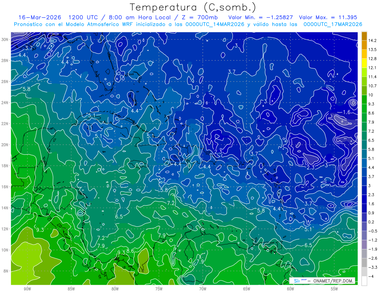Image resolution: width=379 pixels, height=293 pixels.
Task: Select the valid-until time "0000UTC_17MAR2026"
Action: [333, 24]
